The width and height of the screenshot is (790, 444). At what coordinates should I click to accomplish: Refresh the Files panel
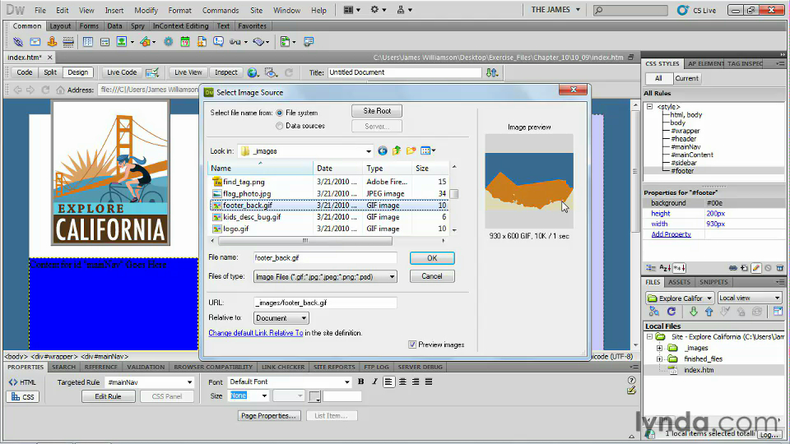point(671,312)
